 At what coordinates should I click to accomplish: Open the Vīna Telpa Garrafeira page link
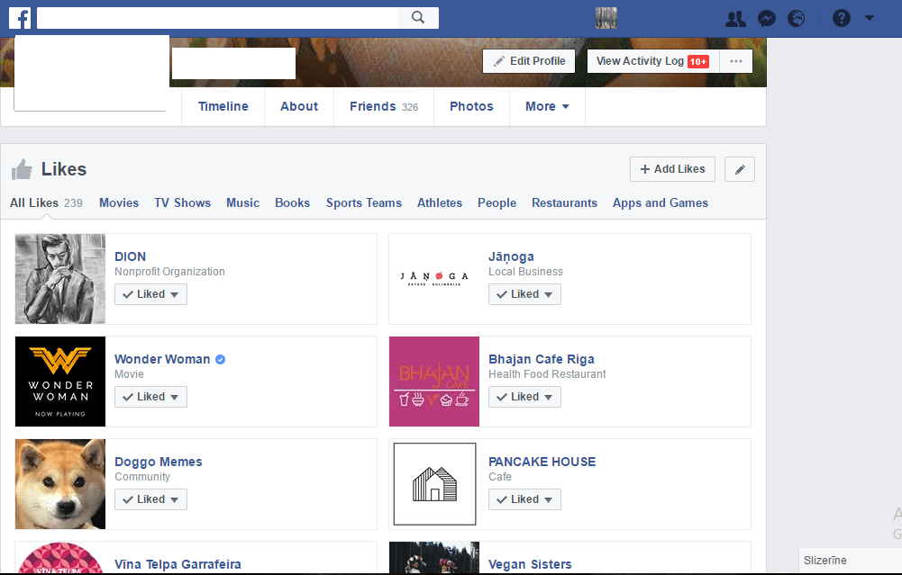(x=178, y=564)
